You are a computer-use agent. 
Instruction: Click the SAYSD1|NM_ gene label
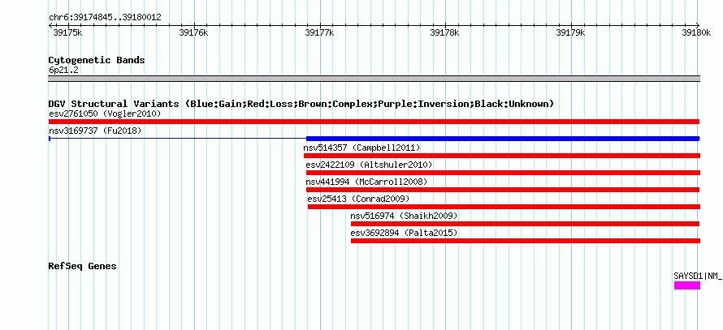[698, 276]
